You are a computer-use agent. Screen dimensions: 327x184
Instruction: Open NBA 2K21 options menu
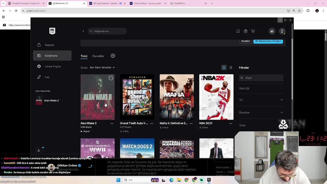[x=231, y=123]
